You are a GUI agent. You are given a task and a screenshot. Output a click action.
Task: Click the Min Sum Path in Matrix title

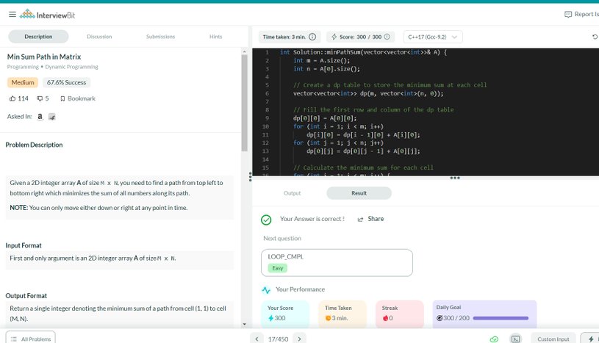[44, 57]
